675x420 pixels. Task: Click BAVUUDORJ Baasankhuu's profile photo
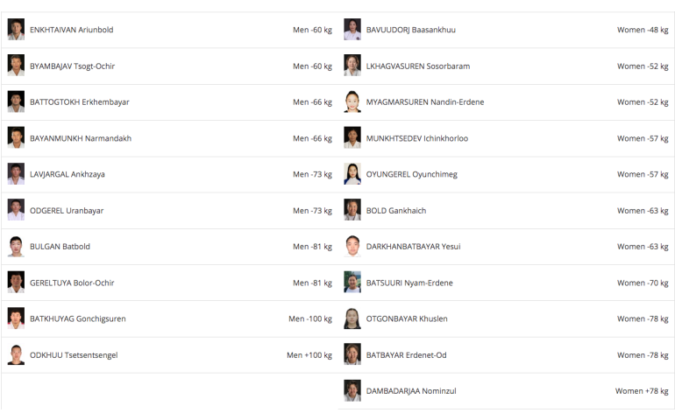[352, 30]
